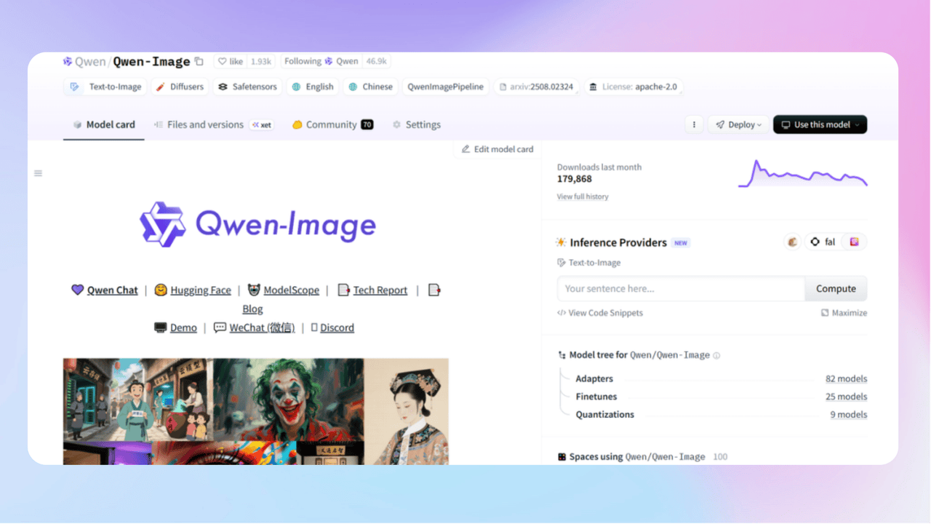Click the fal inference provider icon
The image size is (931, 524).
[x=823, y=242]
